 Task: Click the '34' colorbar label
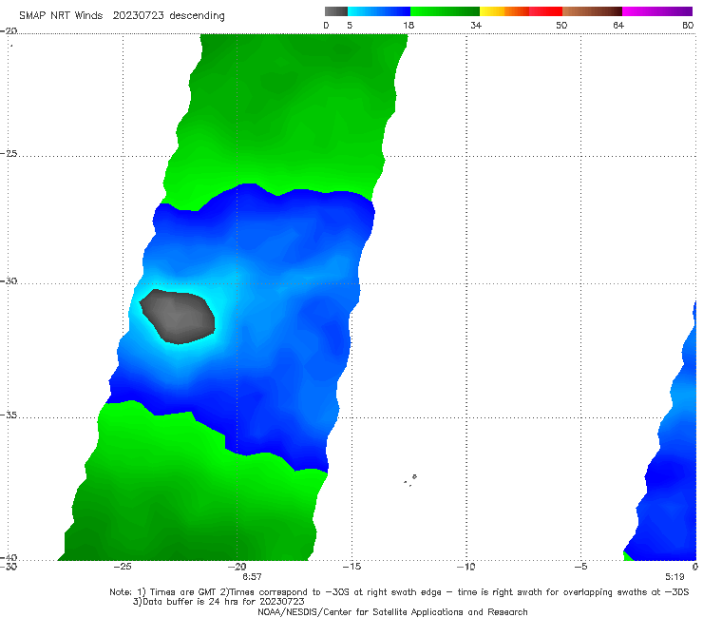(x=476, y=26)
